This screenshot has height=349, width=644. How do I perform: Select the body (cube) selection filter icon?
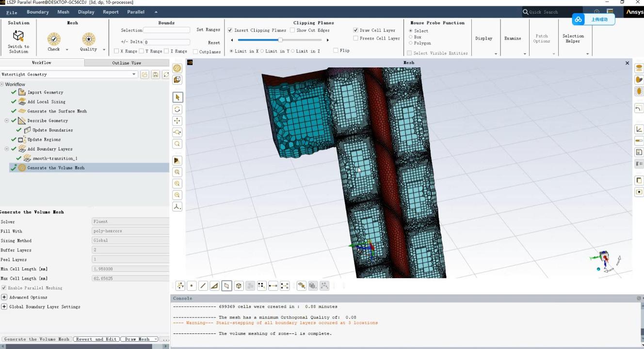(239, 286)
